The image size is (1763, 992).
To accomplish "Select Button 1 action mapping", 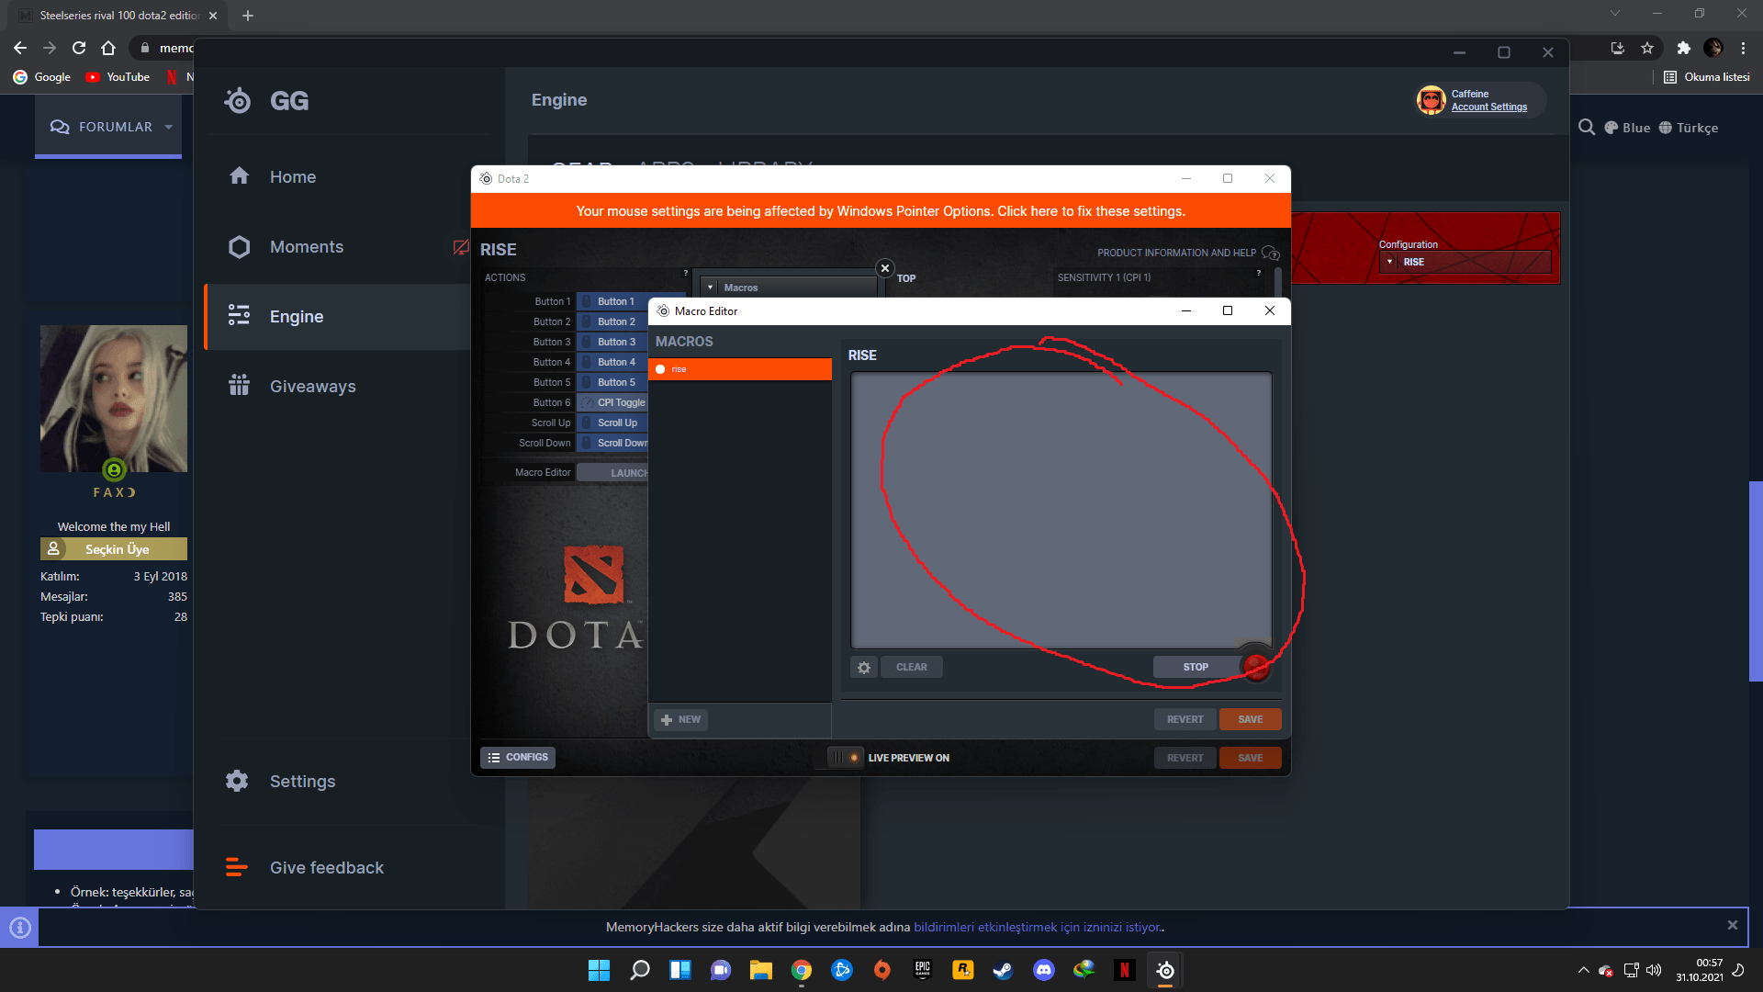I will tap(613, 301).
